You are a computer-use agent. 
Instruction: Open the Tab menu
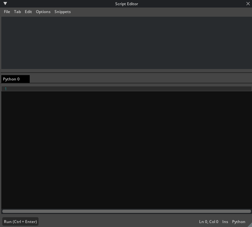17,12
